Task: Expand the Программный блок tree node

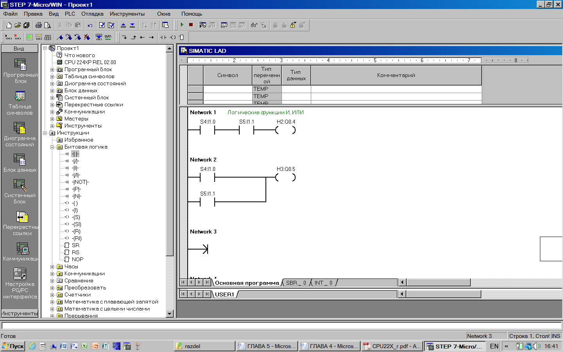Action: (x=52, y=70)
